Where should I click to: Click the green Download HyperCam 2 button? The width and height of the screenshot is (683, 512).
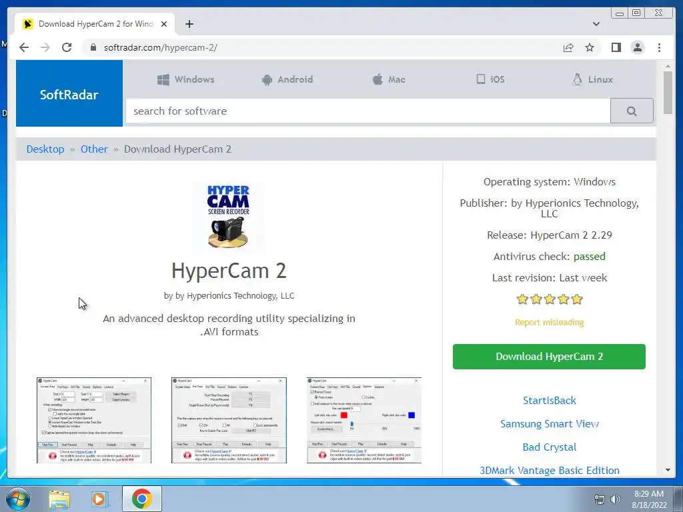[x=550, y=357]
